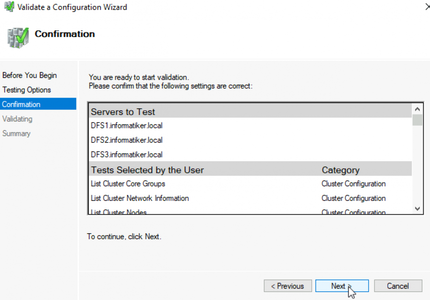Select the DFS2.informatiker.local entry
Screen dimensions: 430x300
pos(127,140)
